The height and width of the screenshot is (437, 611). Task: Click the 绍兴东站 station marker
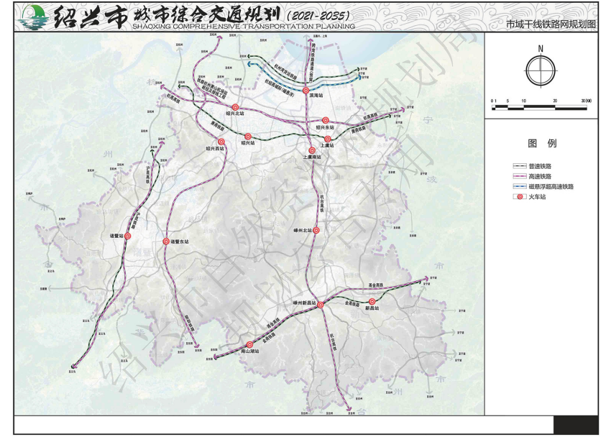click(x=326, y=120)
